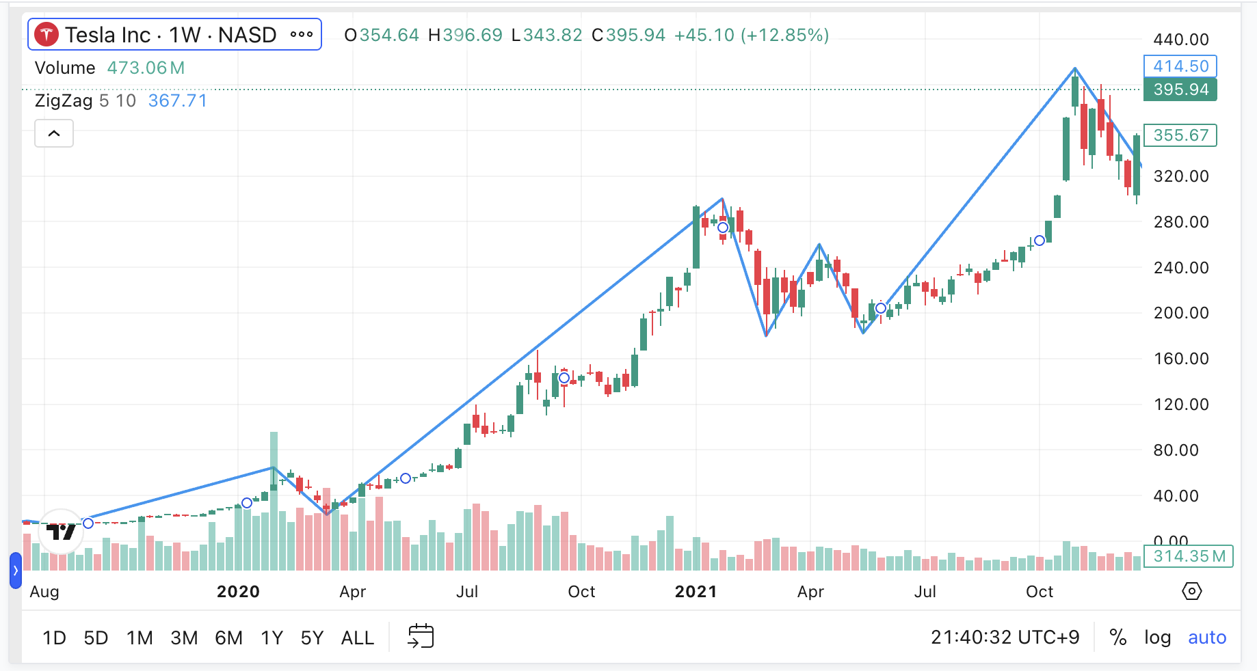The image size is (1257, 671).
Task: Toggle percent scale mode
Action: point(1118,638)
